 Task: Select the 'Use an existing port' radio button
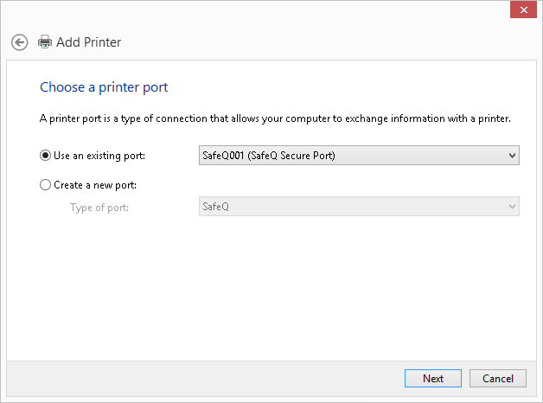[x=46, y=156]
